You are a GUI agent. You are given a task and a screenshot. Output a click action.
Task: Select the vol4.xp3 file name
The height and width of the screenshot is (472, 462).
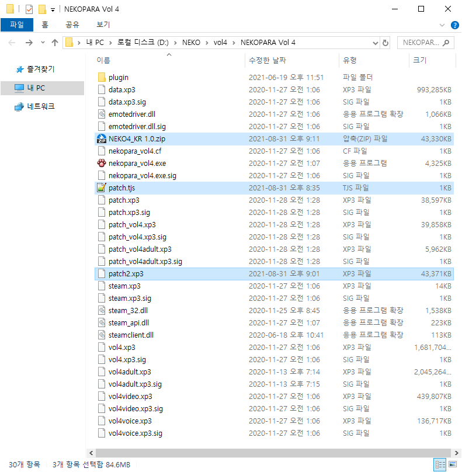tap(122, 347)
